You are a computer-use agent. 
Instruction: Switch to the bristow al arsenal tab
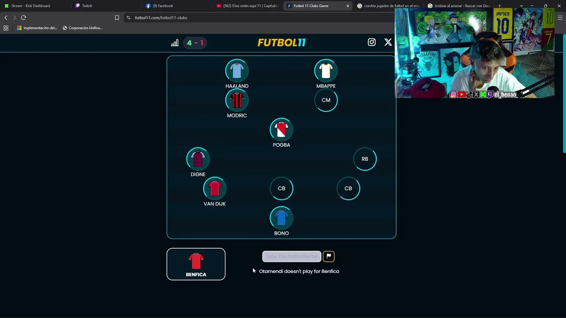(x=459, y=6)
